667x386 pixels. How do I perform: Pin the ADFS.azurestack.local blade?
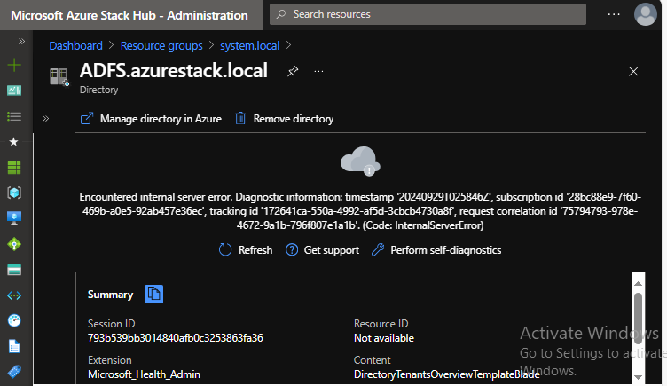(x=293, y=71)
